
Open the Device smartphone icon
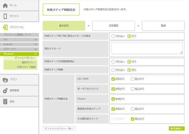[5, 16]
